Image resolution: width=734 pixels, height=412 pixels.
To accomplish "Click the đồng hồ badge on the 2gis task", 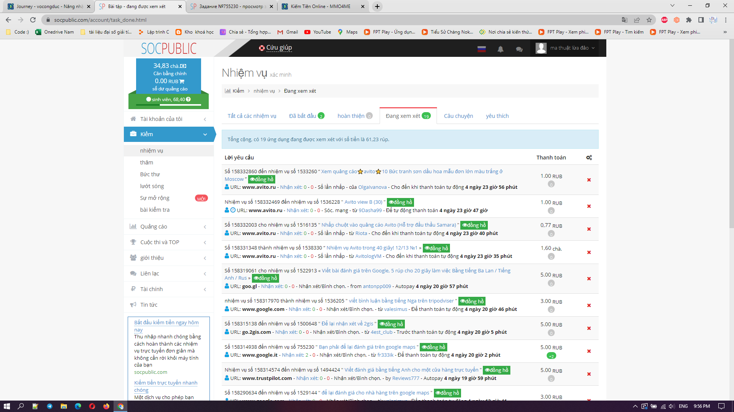I will (391, 324).
